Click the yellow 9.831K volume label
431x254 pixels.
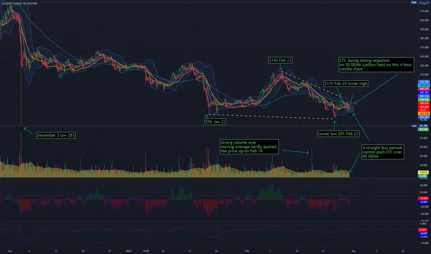(x=423, y=172)
